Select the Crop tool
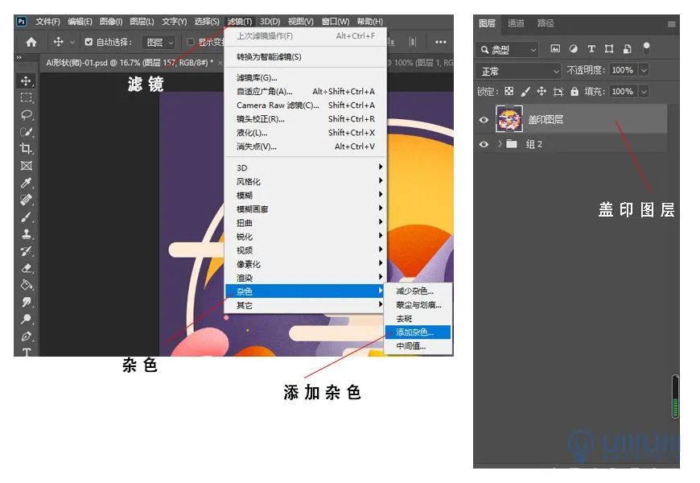This screenshot has height=483, width=700. point(26,147)
